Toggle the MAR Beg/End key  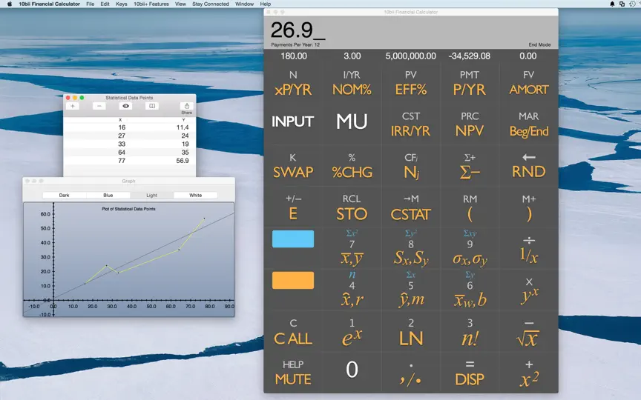pyautogui.click(x=528, y=124)
